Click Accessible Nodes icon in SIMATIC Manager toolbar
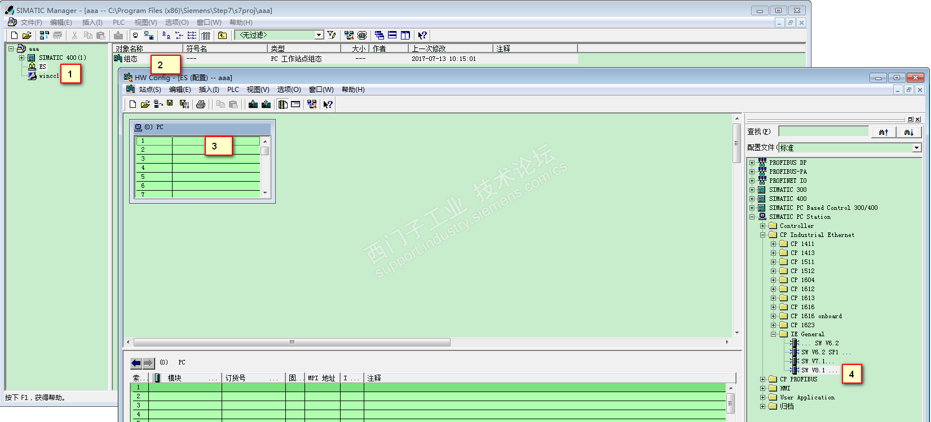This screenshot has height=422, width=931. pyautogui.click(x=44, y=35)
